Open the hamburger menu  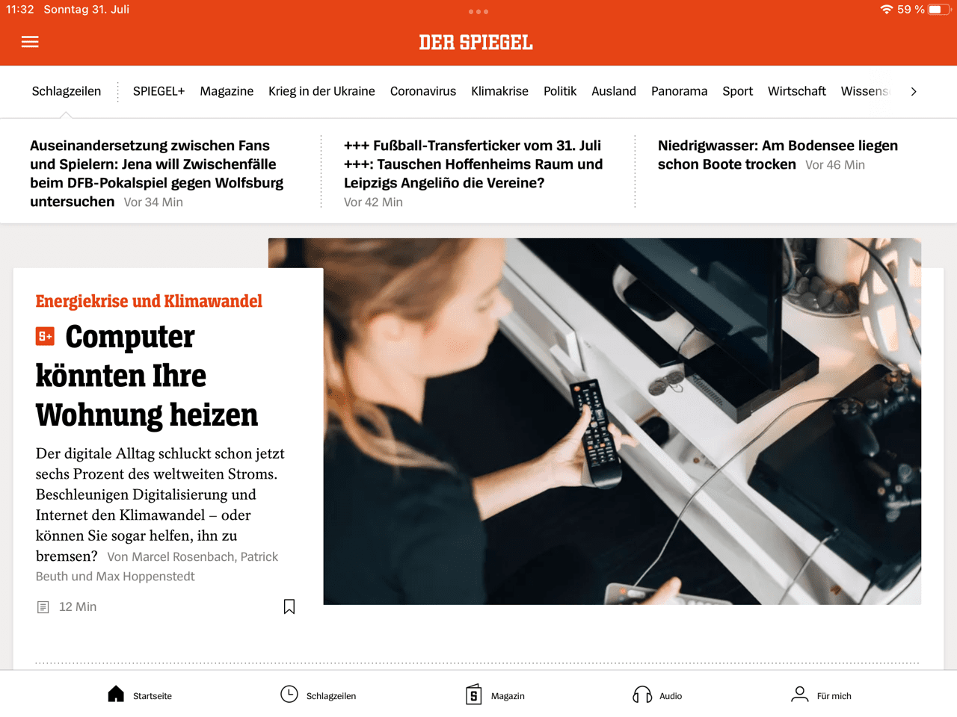coord(30,42)
